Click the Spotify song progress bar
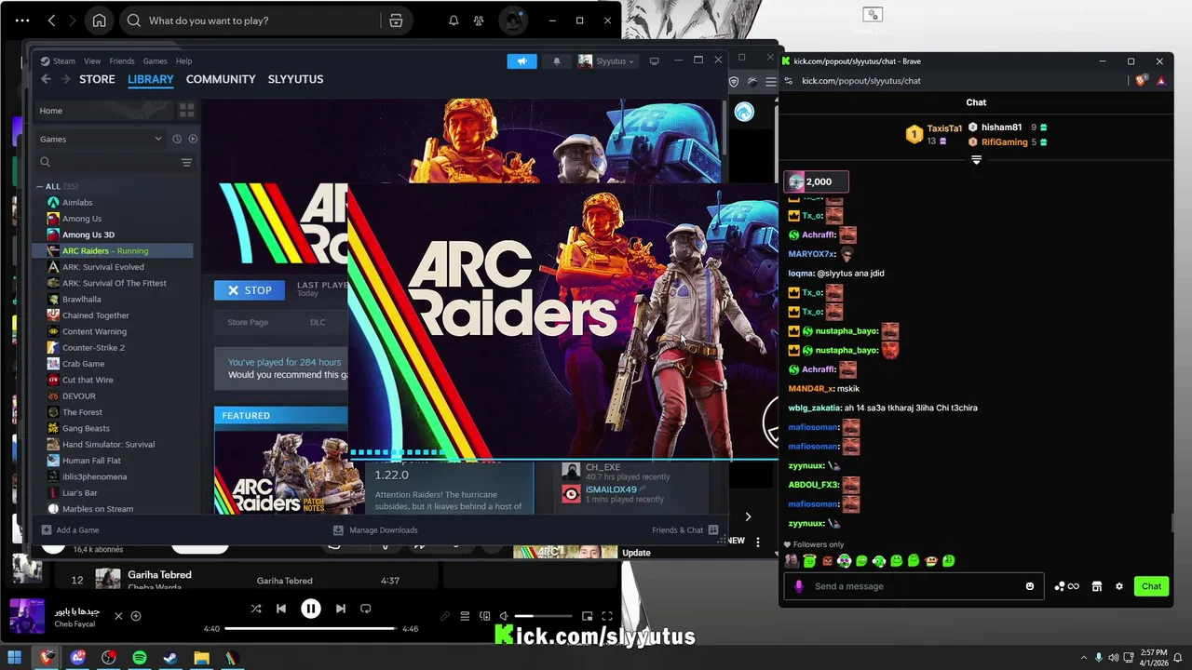1192x670 pixels. 312,629
